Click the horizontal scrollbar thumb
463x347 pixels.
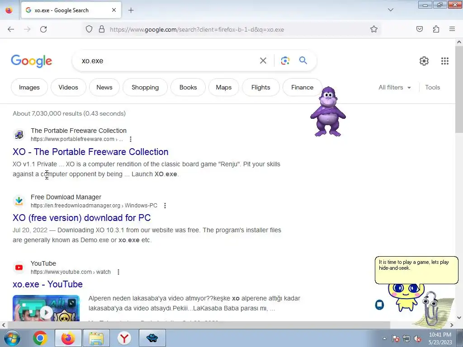[199, 325]
